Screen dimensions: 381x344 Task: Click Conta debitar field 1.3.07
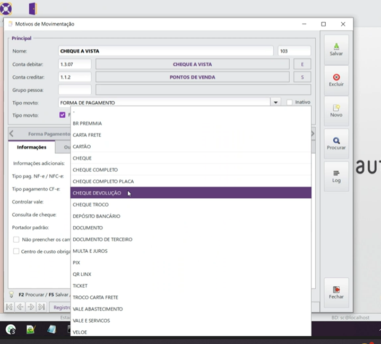75,64
